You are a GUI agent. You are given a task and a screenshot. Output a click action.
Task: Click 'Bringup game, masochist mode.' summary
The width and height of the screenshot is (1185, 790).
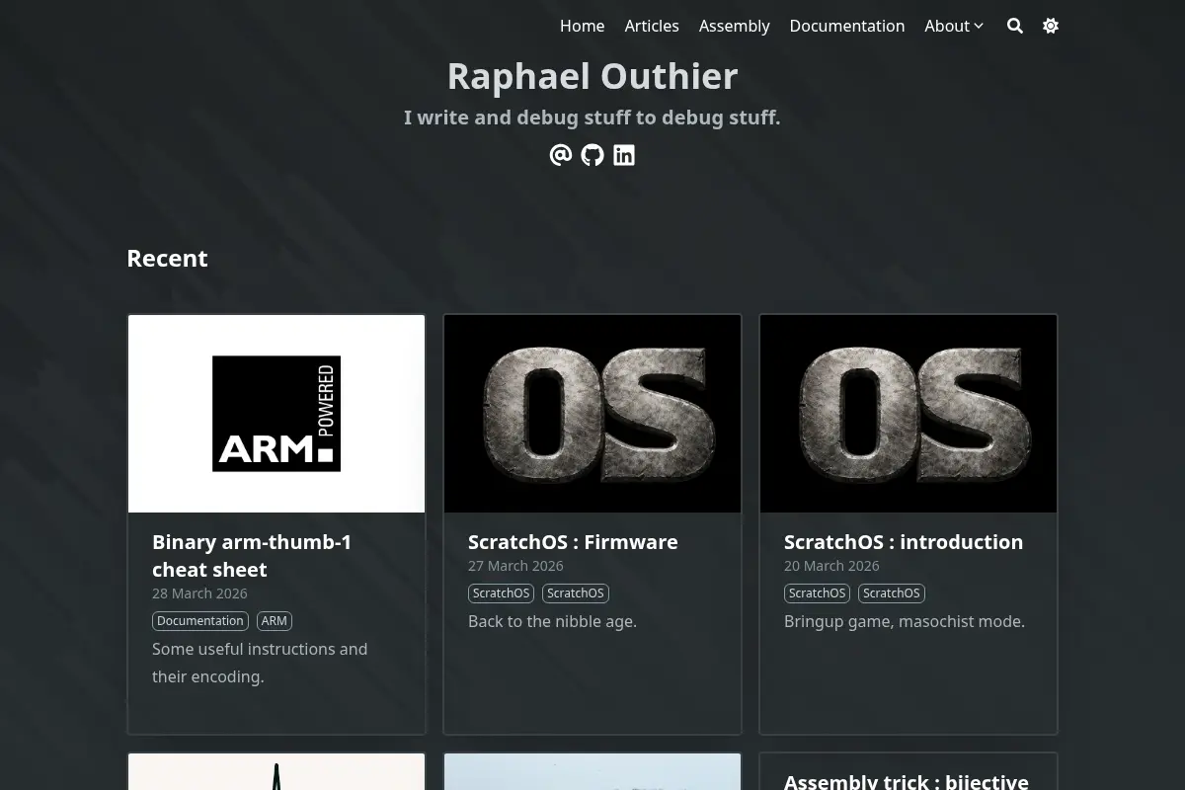905,621
